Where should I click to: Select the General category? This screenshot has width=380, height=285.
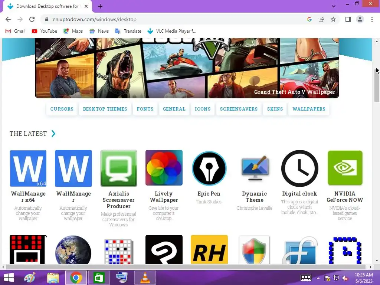174,109
